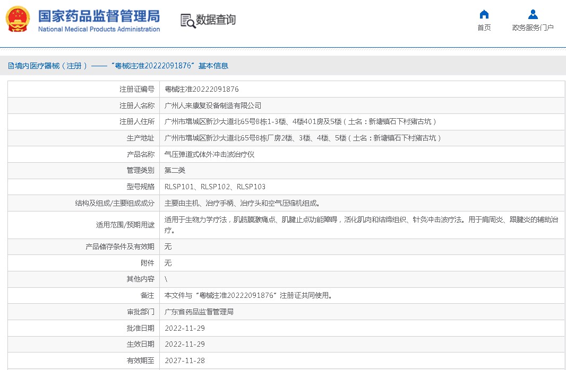
Task: Click the 政务服务门户 person icon
Action: click(x=533, y=14)
